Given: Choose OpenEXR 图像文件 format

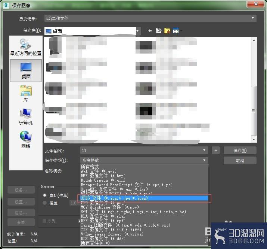Looking at the screenshot, I should pyautogui.click(x=144, y=189).
